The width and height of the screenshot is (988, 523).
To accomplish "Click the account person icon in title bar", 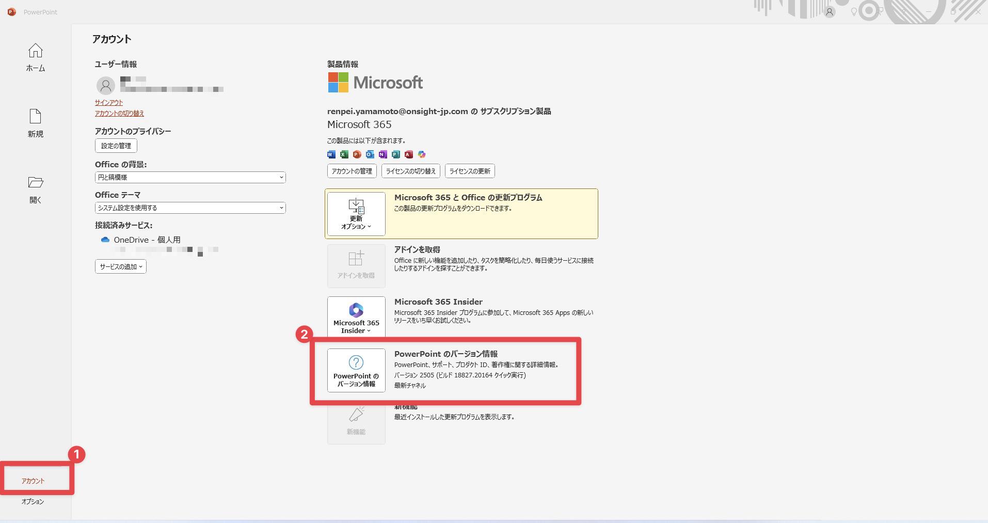I will (830, 12).
